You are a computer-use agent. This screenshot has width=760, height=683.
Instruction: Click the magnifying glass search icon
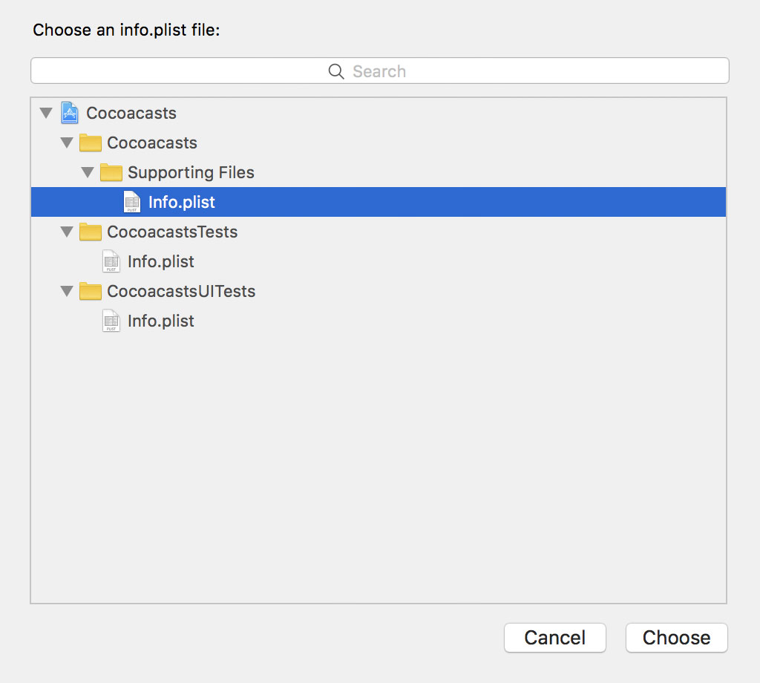tap(336, 71)
